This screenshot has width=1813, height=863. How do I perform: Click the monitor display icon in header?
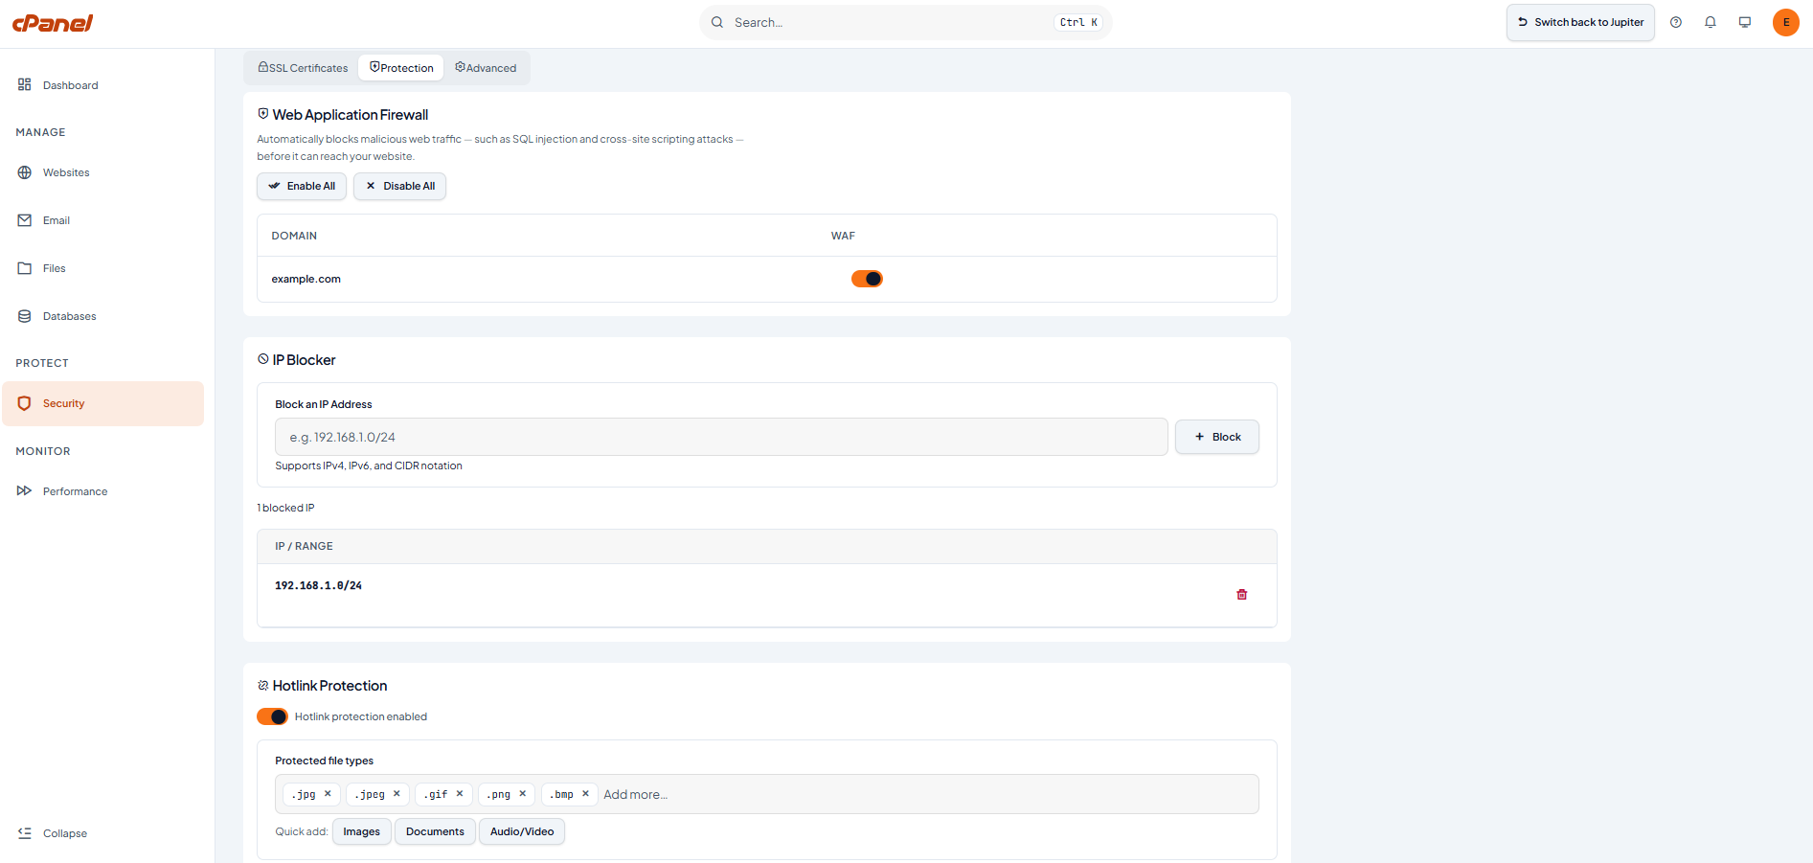click(1745, 22)
